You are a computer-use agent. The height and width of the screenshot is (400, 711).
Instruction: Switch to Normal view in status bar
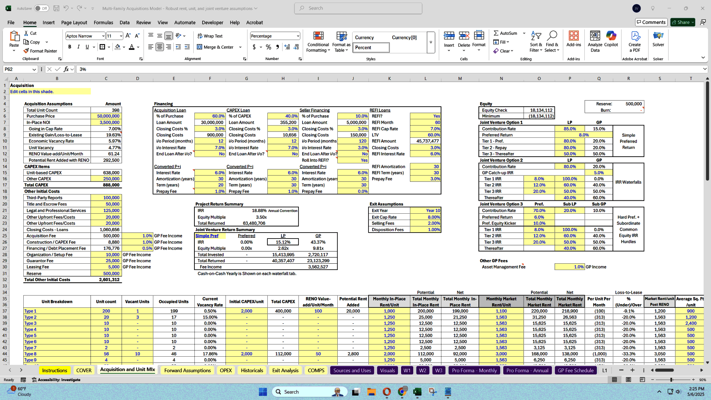click(614, 380)
